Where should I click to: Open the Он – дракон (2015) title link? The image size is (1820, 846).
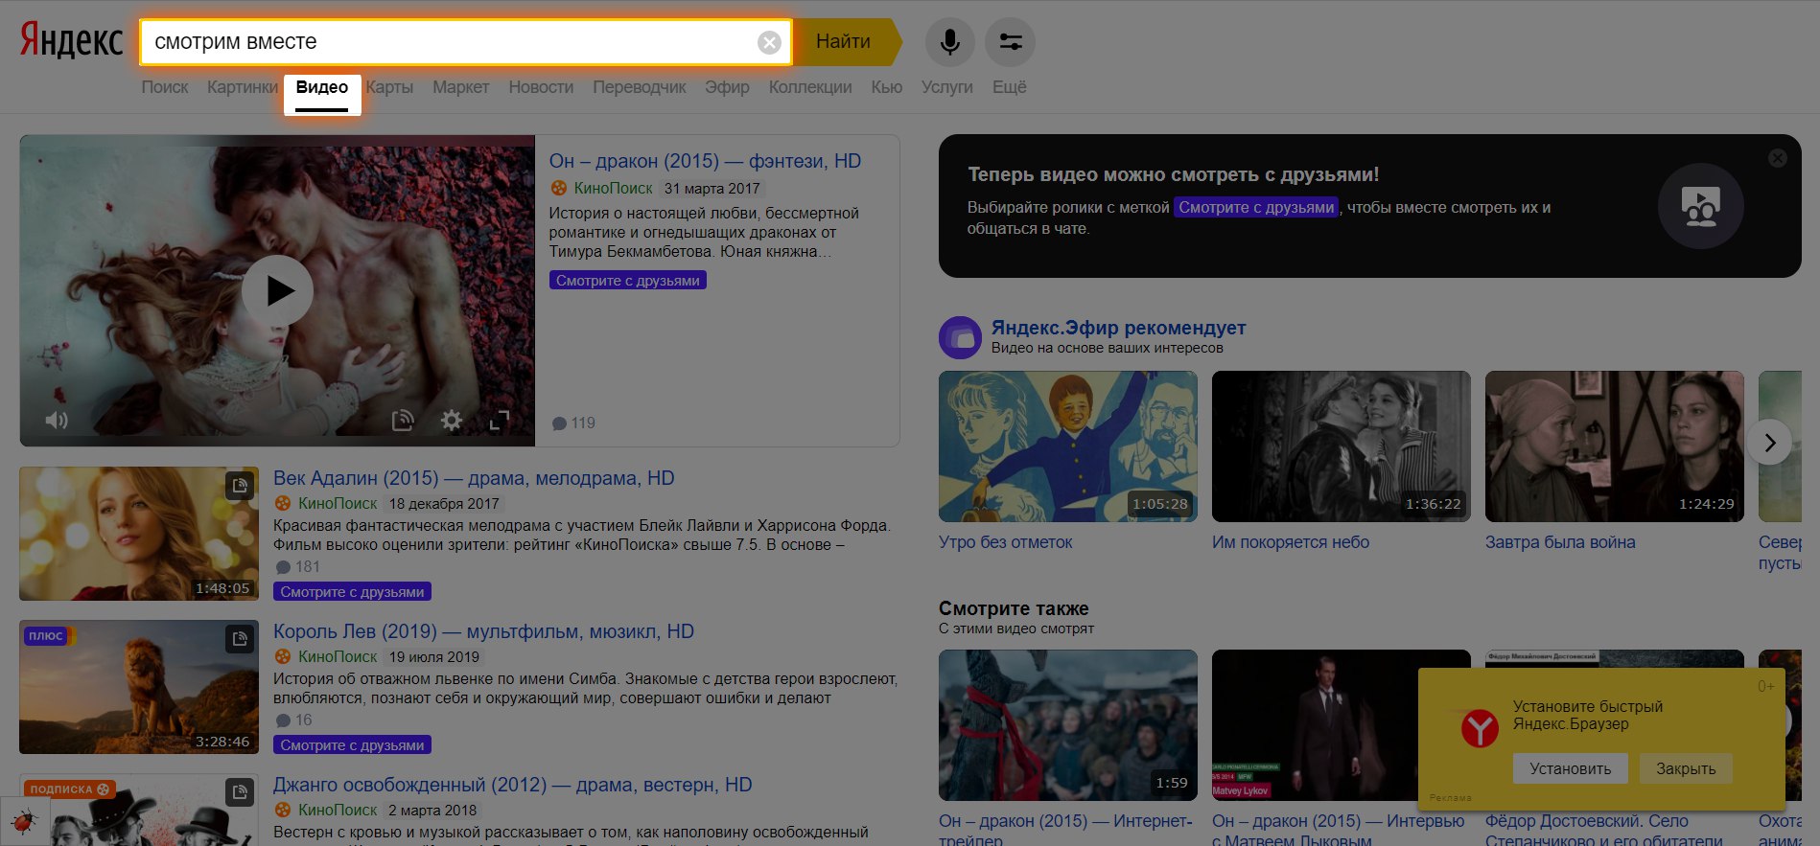pos(705,161)
